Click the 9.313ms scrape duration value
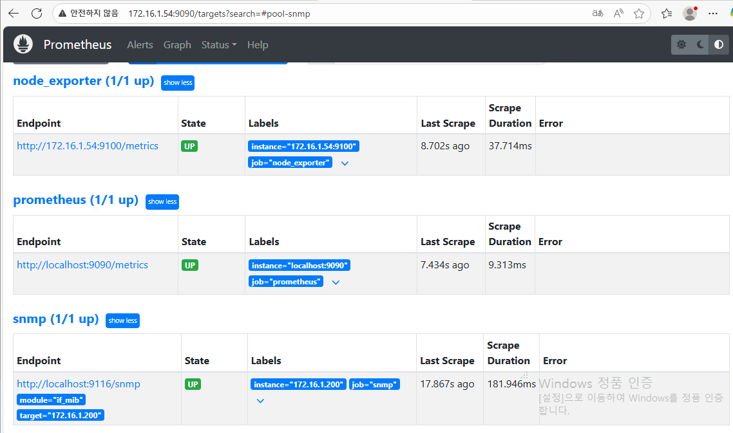 [x=507, y=265]
